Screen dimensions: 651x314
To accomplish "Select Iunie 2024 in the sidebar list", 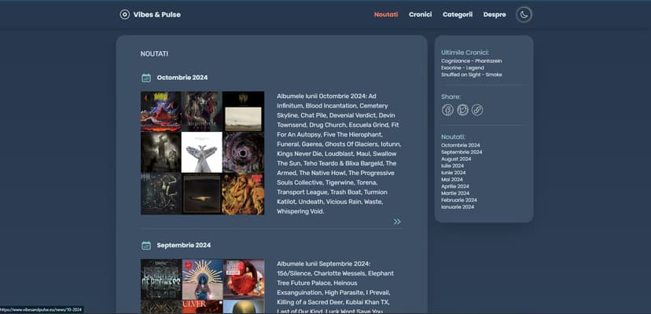I will pyautogui.click(x=454, y=173).
